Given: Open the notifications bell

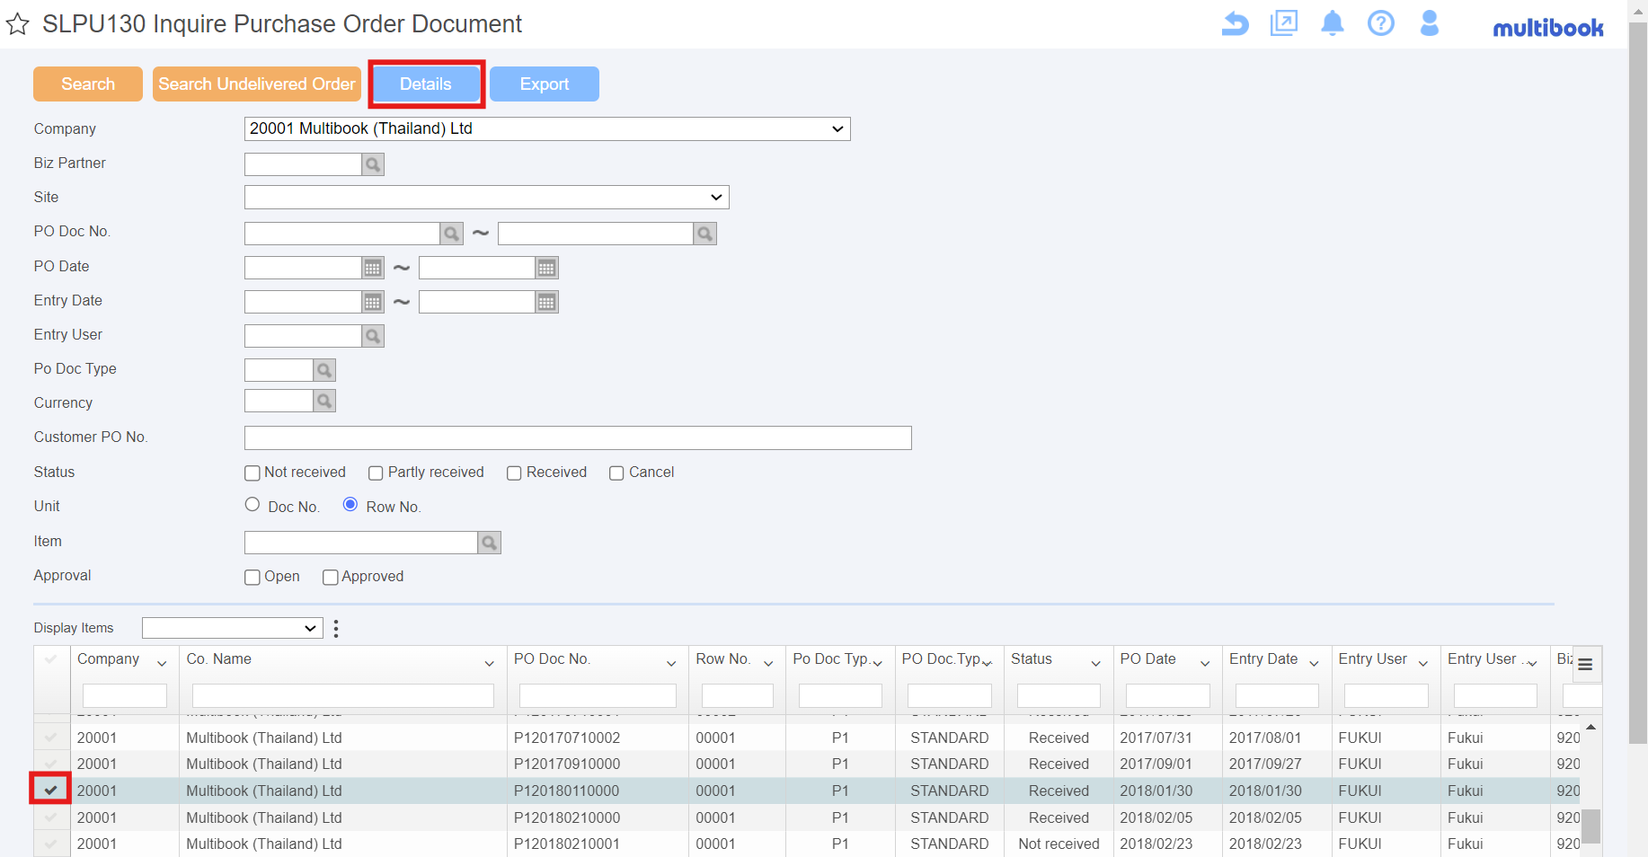Looking at the screenshot, I should 1333,23.
